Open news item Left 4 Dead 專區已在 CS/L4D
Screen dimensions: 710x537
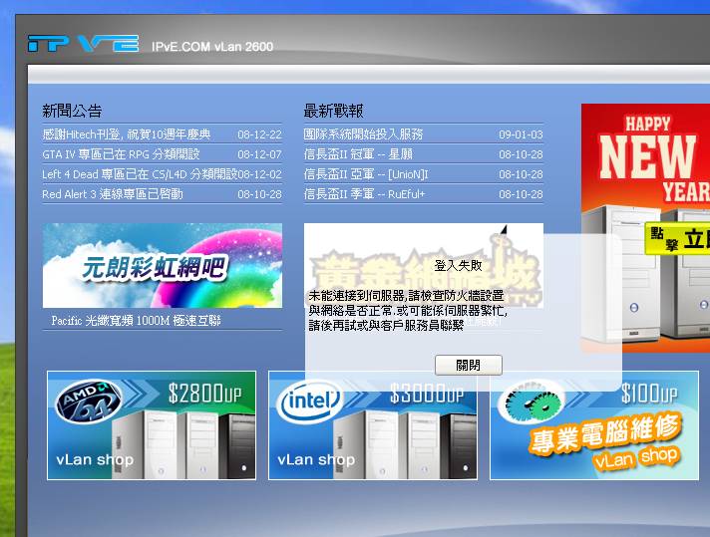[140, 174]
